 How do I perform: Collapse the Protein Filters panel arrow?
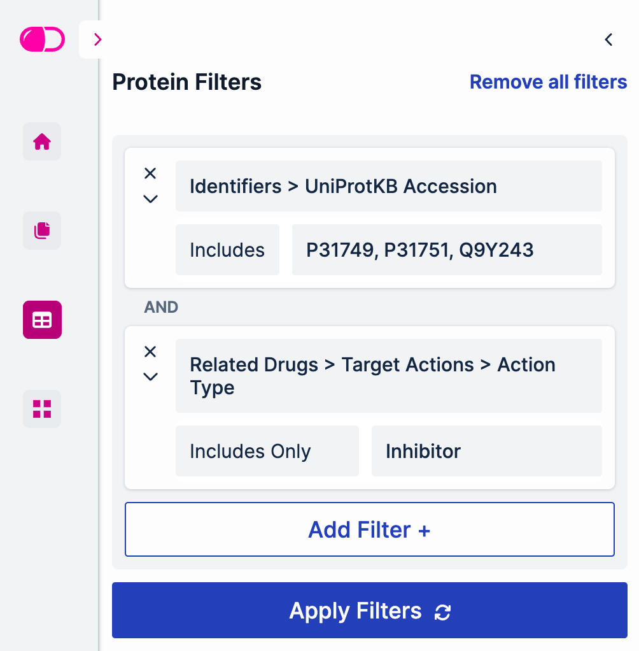point(608,39)
